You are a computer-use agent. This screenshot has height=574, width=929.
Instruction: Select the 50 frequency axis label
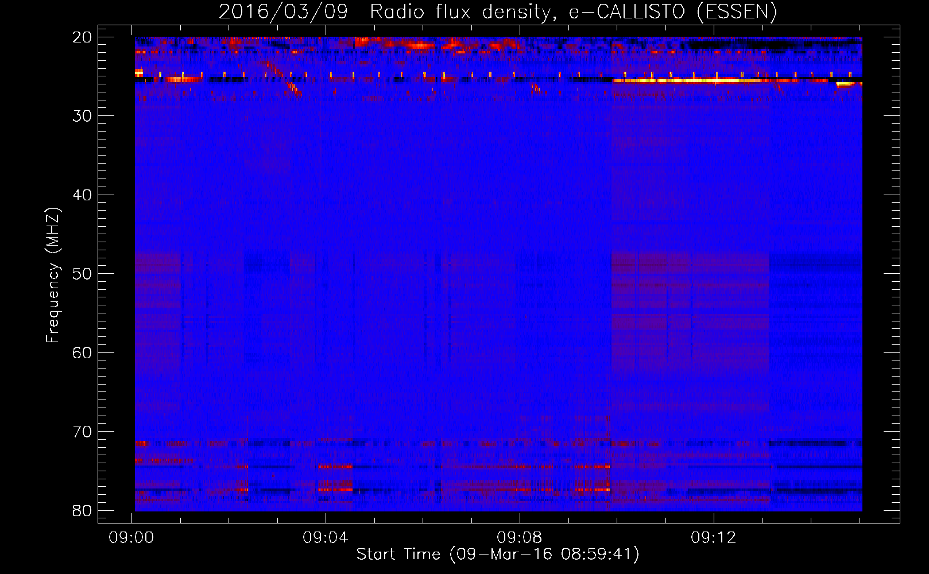point(82,274)
